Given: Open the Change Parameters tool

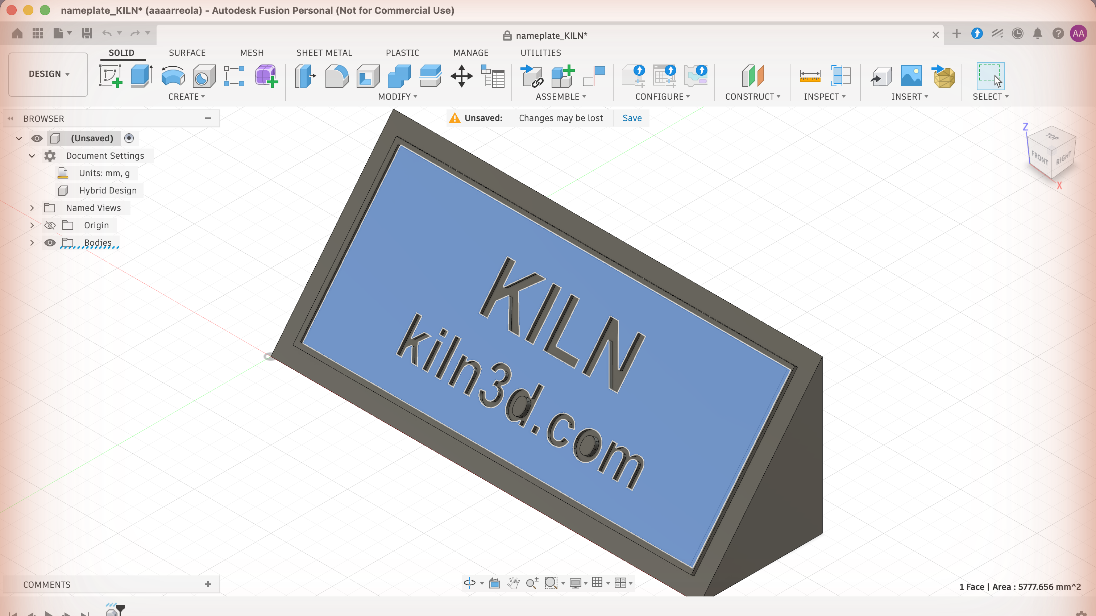Looking at the screenshot, I should (x=493, y=76).
